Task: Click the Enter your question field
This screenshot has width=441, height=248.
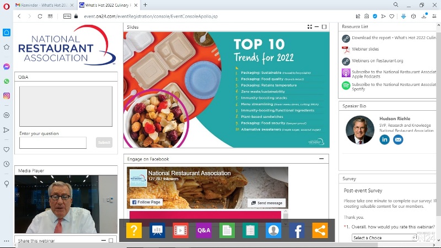Action: coord(53,143)
